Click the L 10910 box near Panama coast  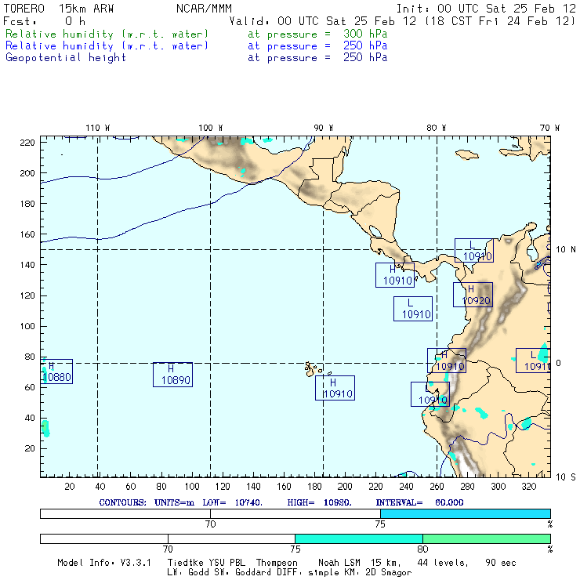pyautogui.click(x=474, y=251)
